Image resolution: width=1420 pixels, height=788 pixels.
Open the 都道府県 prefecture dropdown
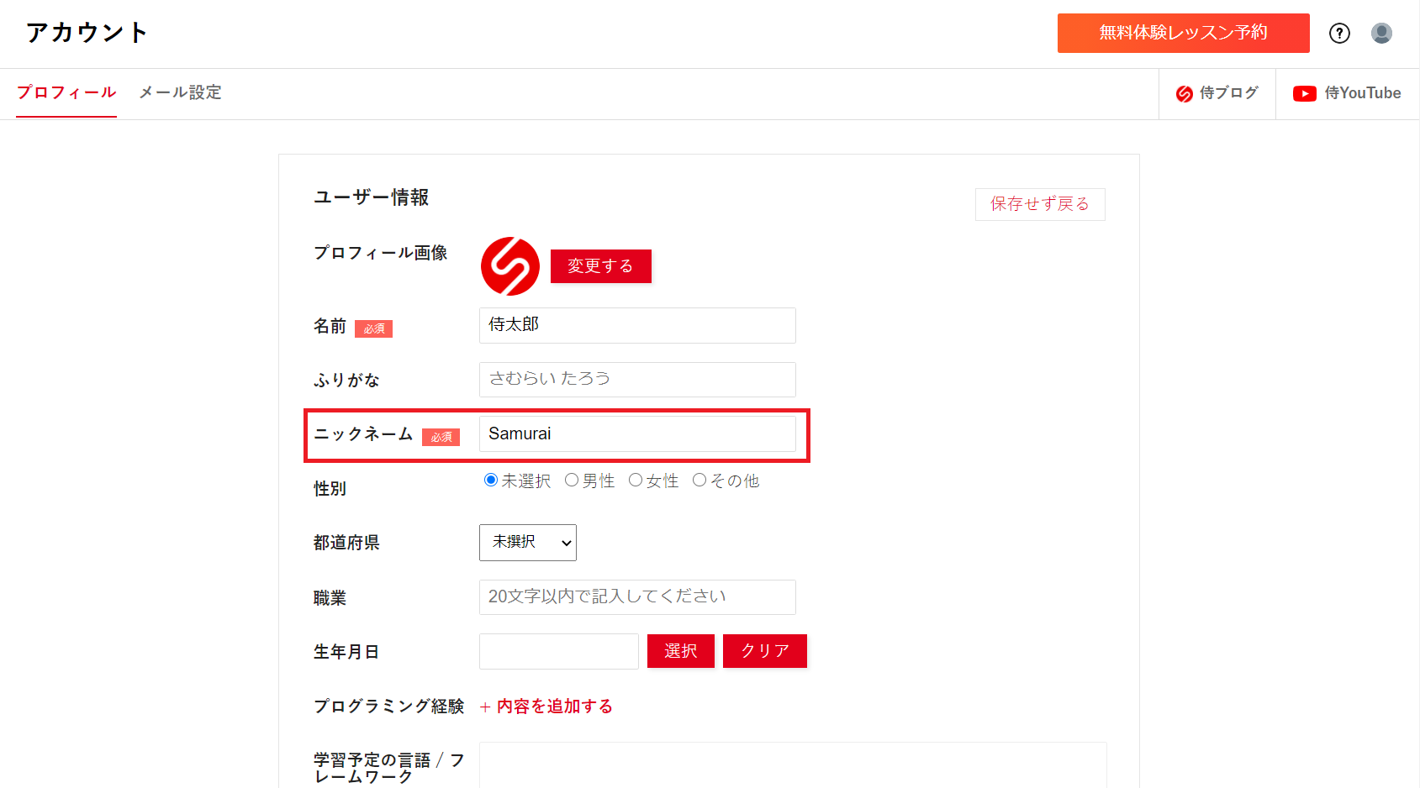[527, 543]
